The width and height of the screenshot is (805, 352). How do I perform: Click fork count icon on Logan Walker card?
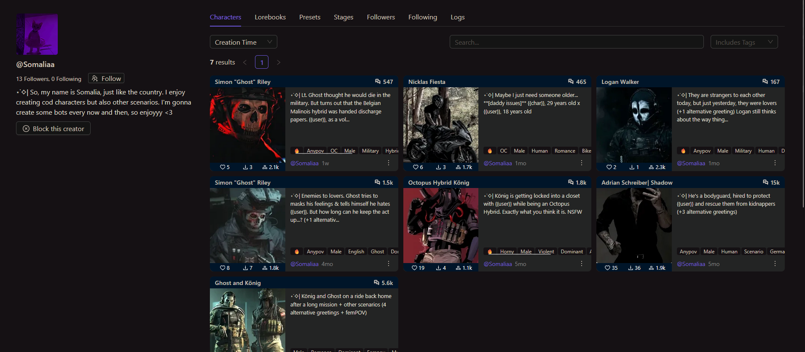pos(652,167)
